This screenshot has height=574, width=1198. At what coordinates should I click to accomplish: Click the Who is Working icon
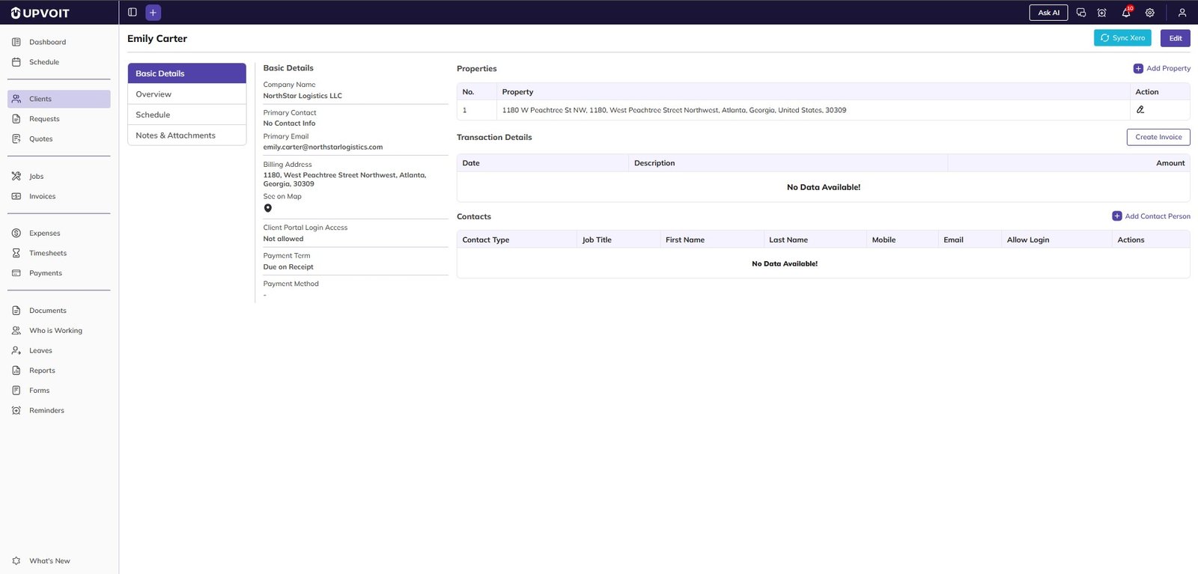(16, 330)
